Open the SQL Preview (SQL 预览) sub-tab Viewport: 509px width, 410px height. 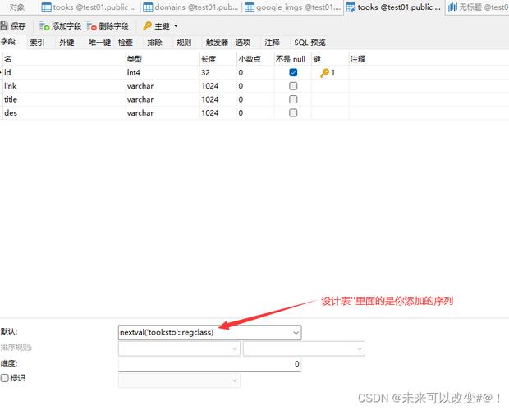310,43
